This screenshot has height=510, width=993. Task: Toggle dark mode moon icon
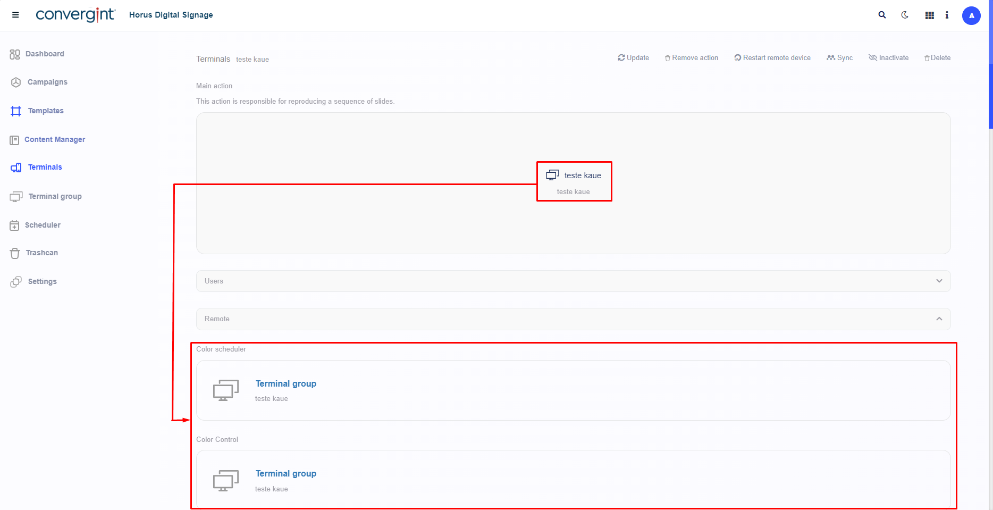click(x=905, y=15)
